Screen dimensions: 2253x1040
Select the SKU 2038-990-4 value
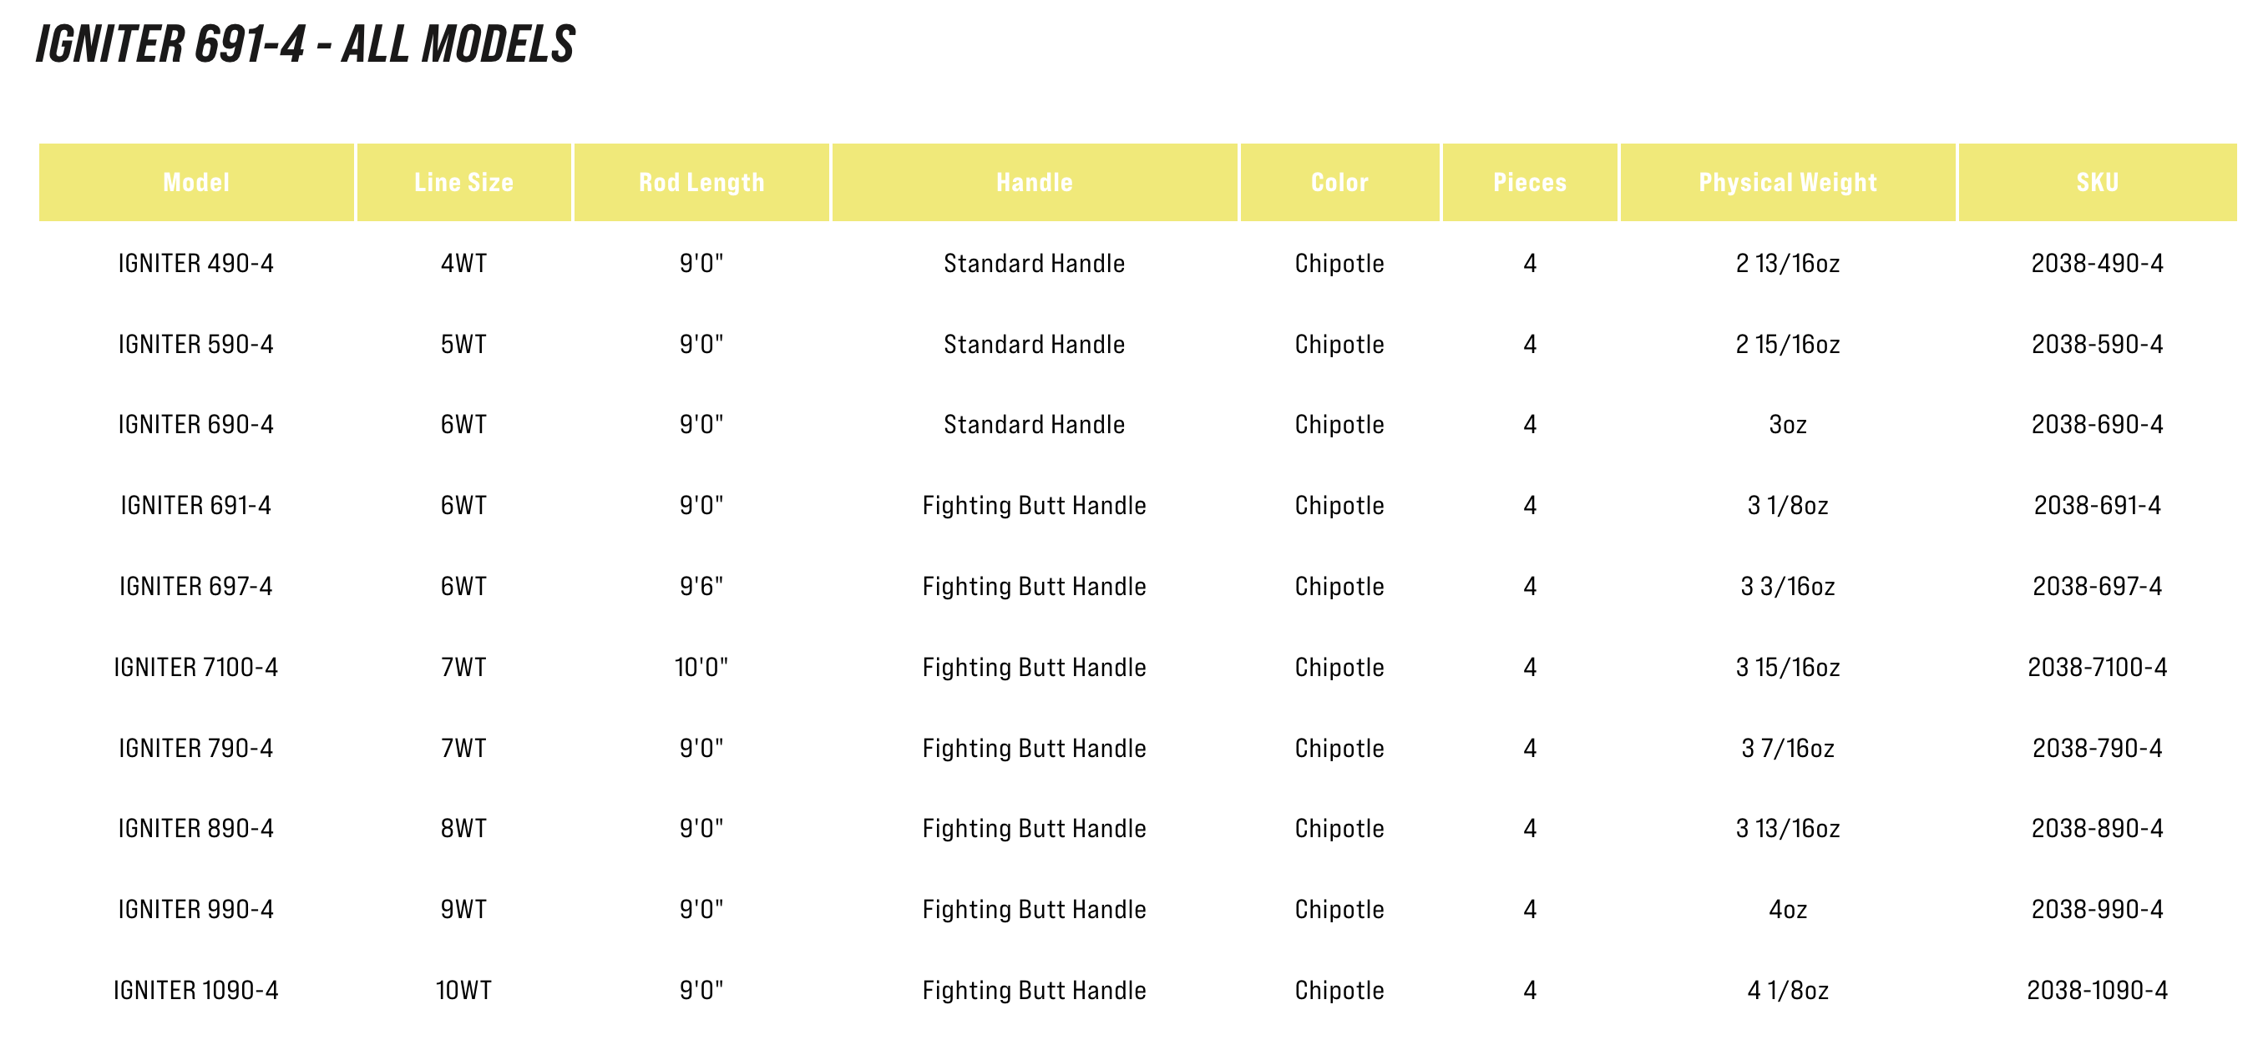pyautogui.click(x=2097, y=910)
